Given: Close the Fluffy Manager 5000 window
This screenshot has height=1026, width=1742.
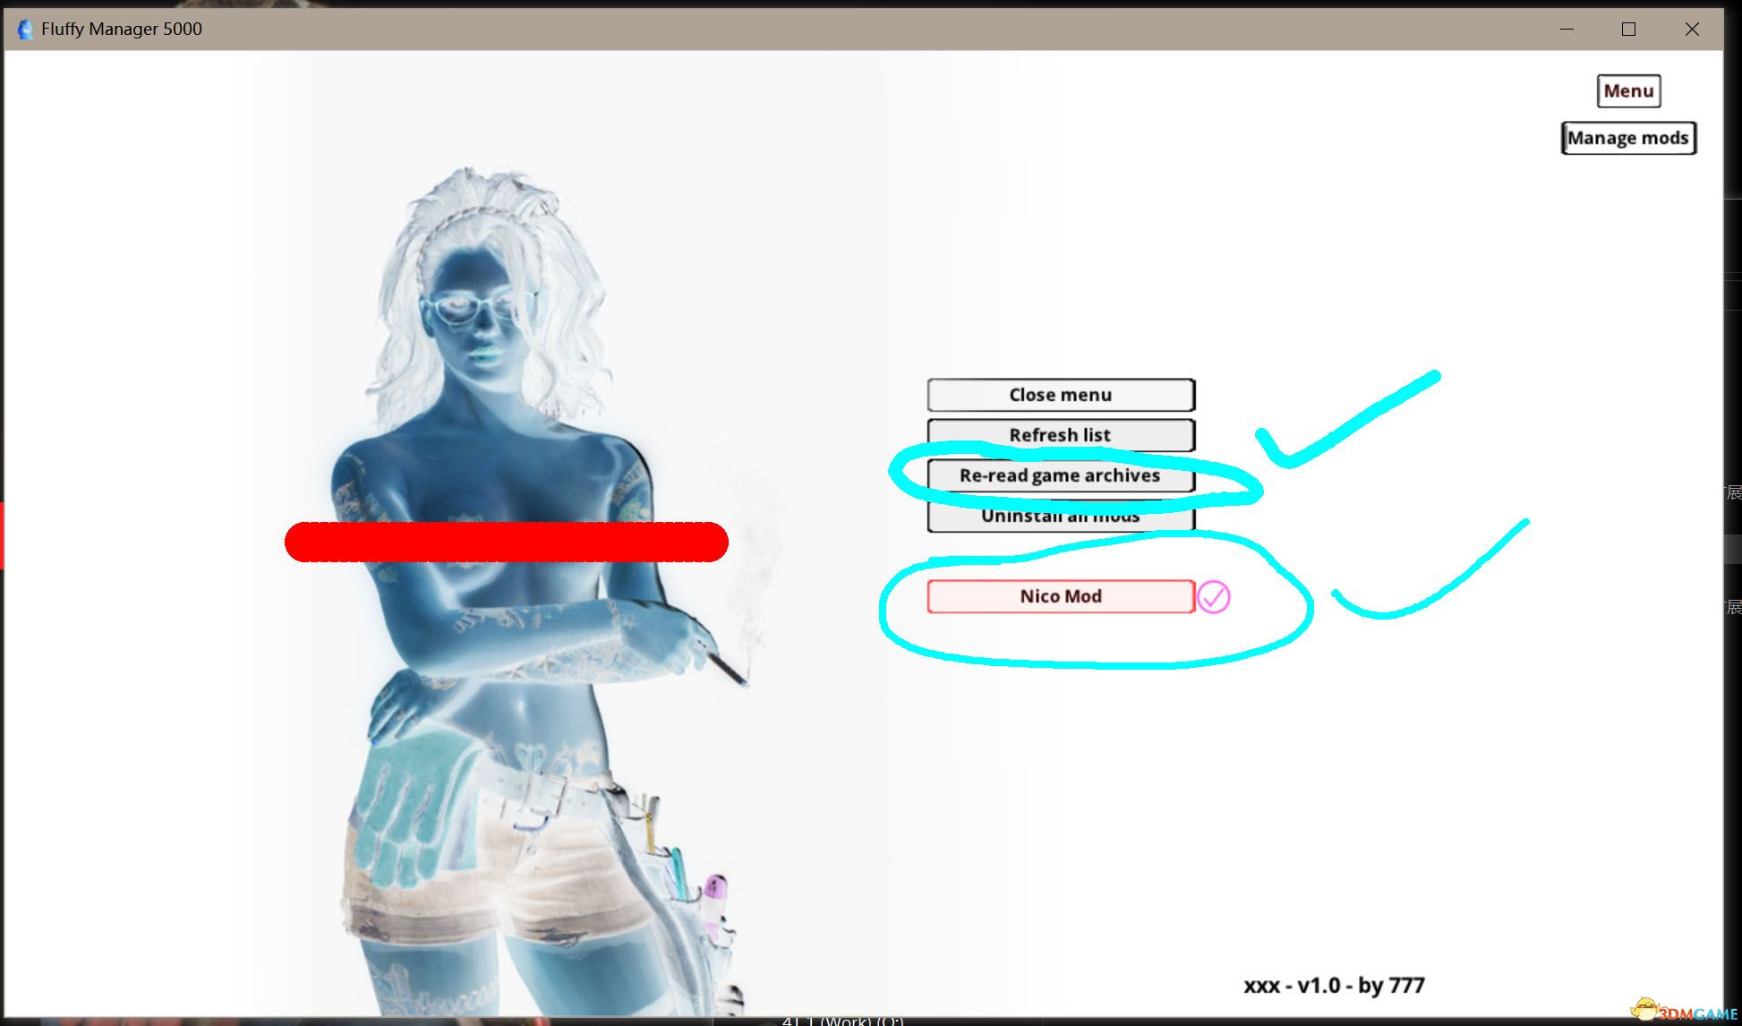Looking at the screenshot, I should point(1692,29).
